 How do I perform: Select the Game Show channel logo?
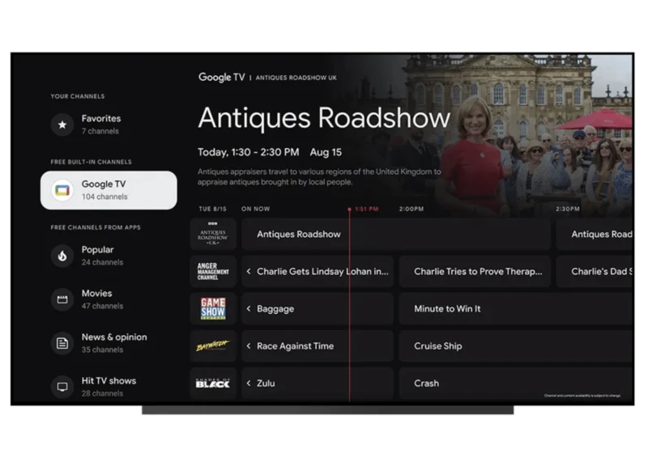pyautogui.click(x=213, y=308)
